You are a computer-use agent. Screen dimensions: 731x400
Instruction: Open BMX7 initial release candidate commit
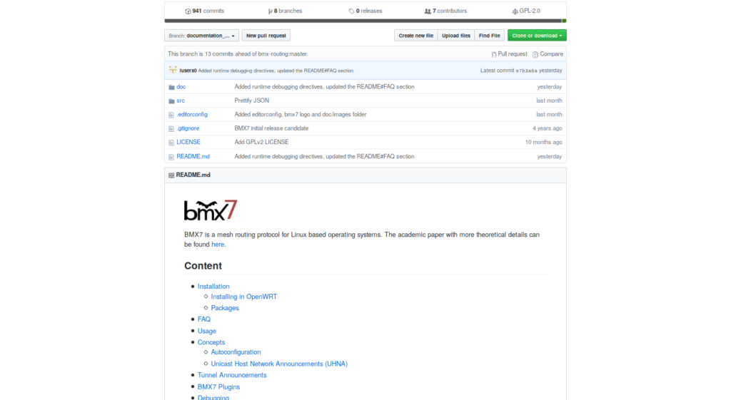coord(271,128)
